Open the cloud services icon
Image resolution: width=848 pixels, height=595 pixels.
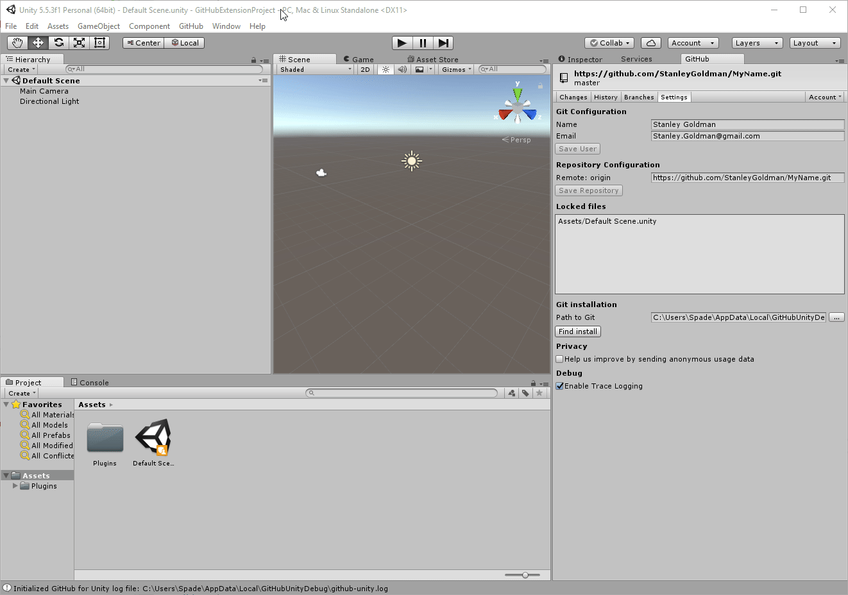pos(651,43)
